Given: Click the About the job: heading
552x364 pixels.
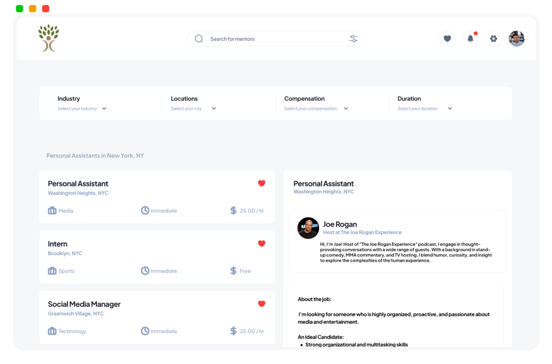Looking at the screenshot, I should pyautogui.click(x=315, y=299).
